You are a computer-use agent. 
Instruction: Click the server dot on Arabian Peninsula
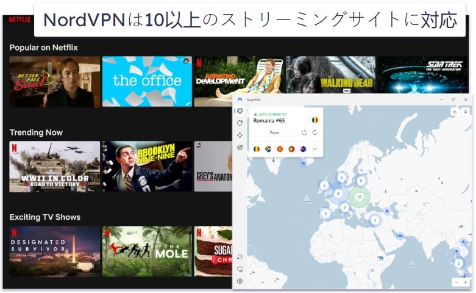400,236
